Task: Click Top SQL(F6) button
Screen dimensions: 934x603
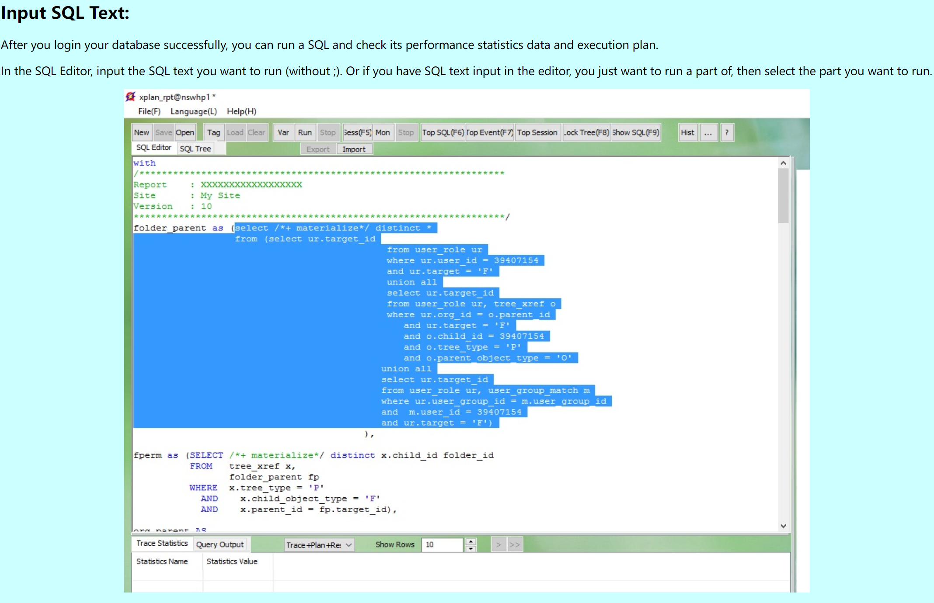Action: click(x=443, y=132)
